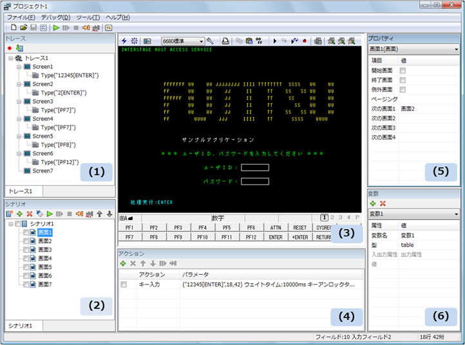Viewport: 465px width, 345px height.
Task: Open the 画面1(画面) properties dropdown
Action: click(456, 49)
